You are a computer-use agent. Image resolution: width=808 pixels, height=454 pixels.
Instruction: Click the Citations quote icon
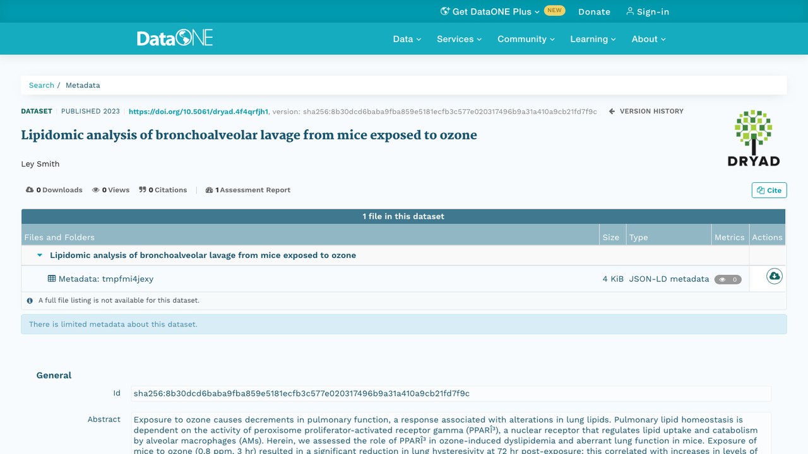(x=143, y=190)
